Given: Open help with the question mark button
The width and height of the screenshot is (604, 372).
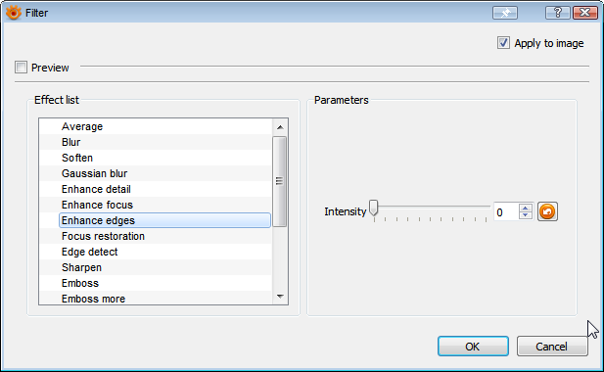Looking at the screenshot, I should click(x=557, y=13).
